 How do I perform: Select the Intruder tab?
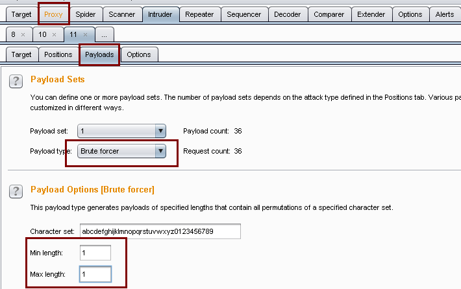160,14
